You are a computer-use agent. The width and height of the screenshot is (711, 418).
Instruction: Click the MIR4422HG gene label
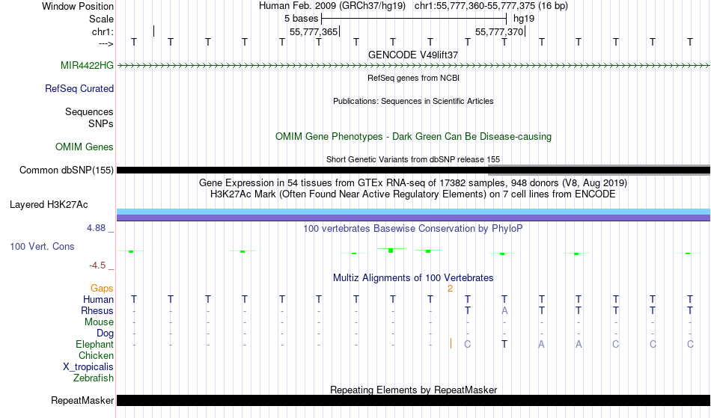coord(87,65)
